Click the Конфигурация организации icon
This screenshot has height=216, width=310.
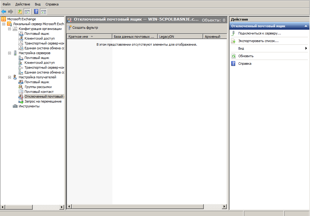click(x=15, y=29)
